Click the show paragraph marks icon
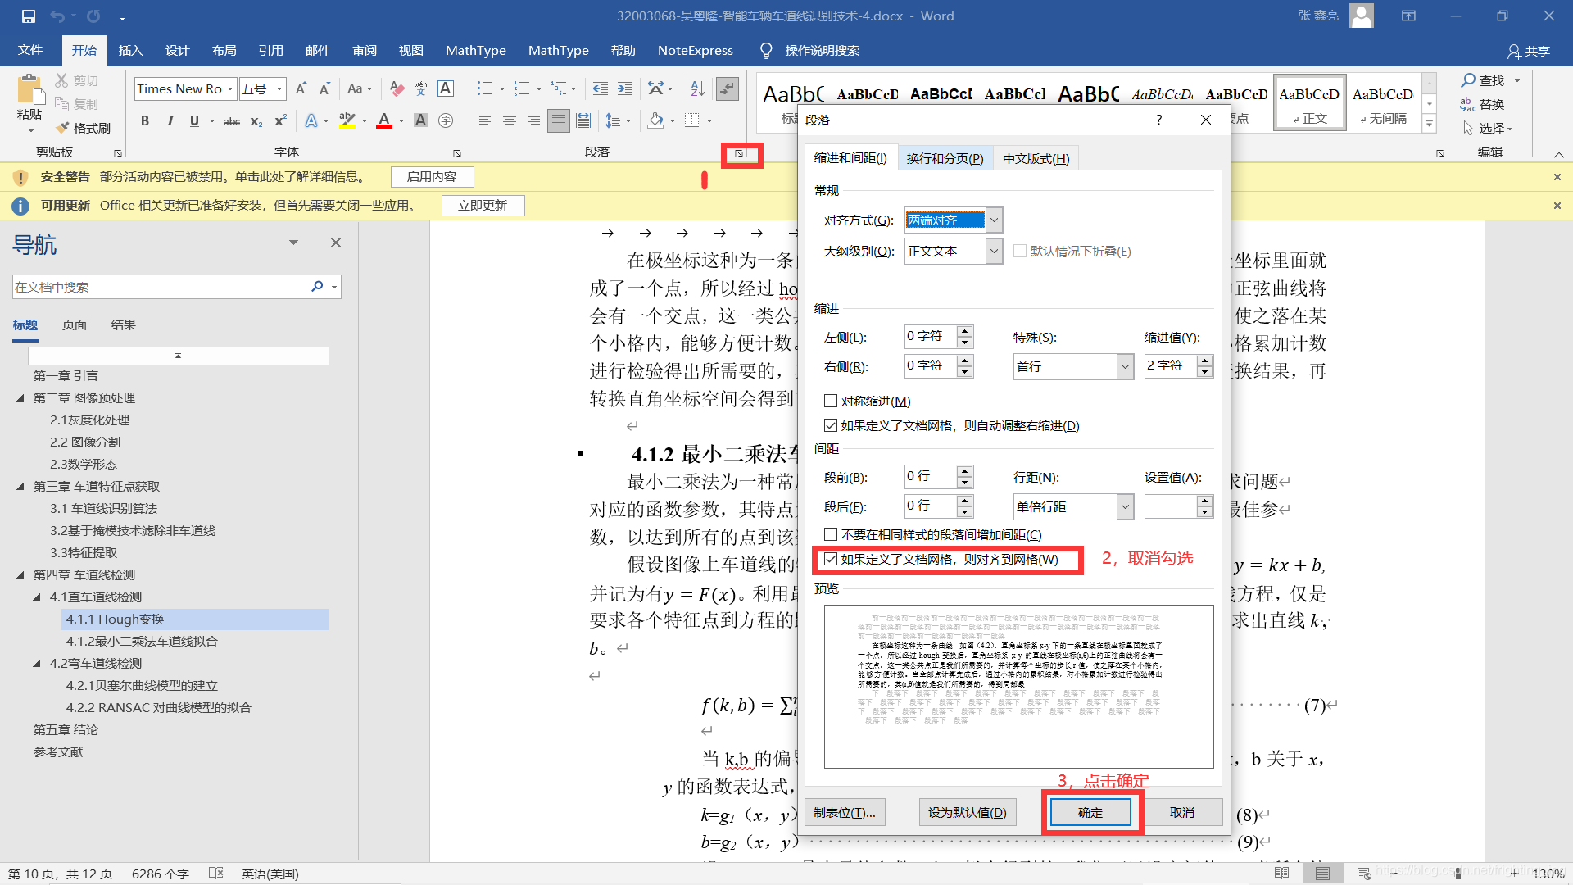Screen dimensions: 1573x885 click(727, 88)
